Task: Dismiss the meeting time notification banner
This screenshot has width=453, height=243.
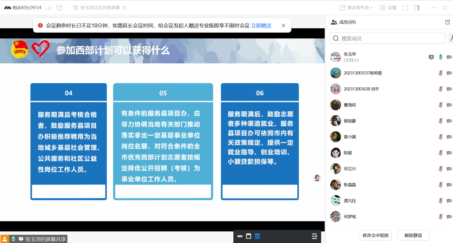Action: coord(283,25)
